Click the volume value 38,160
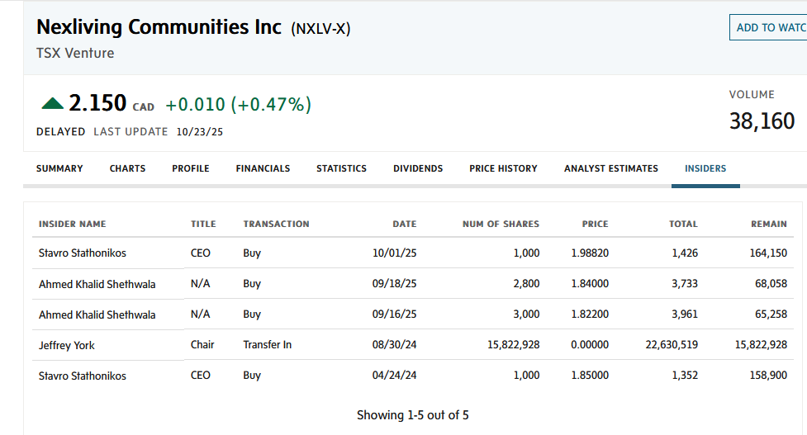 [762, 121]
